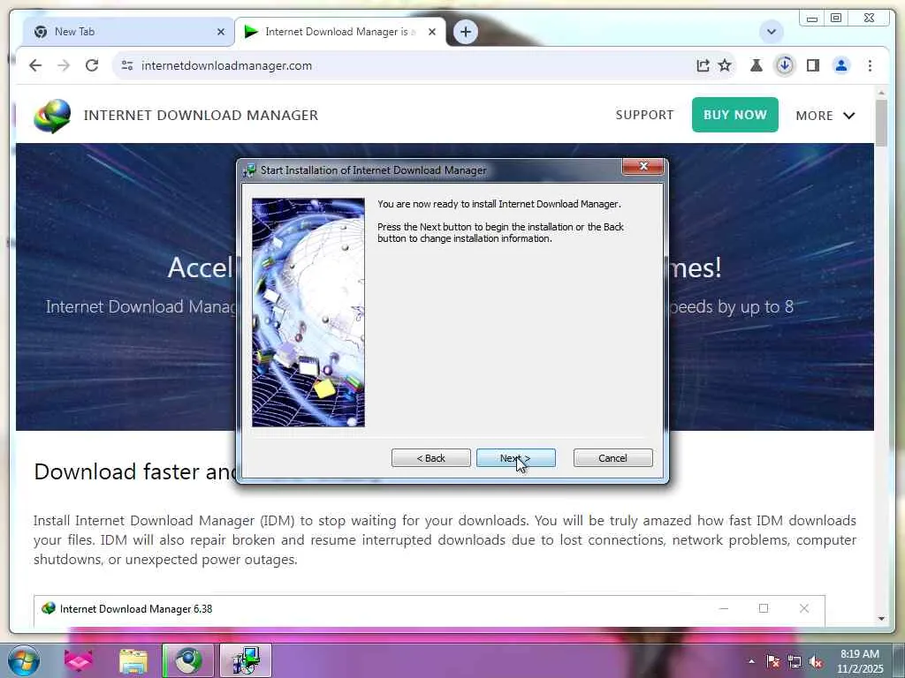
Task: Go back to previous page
Action: click(35, 65)
